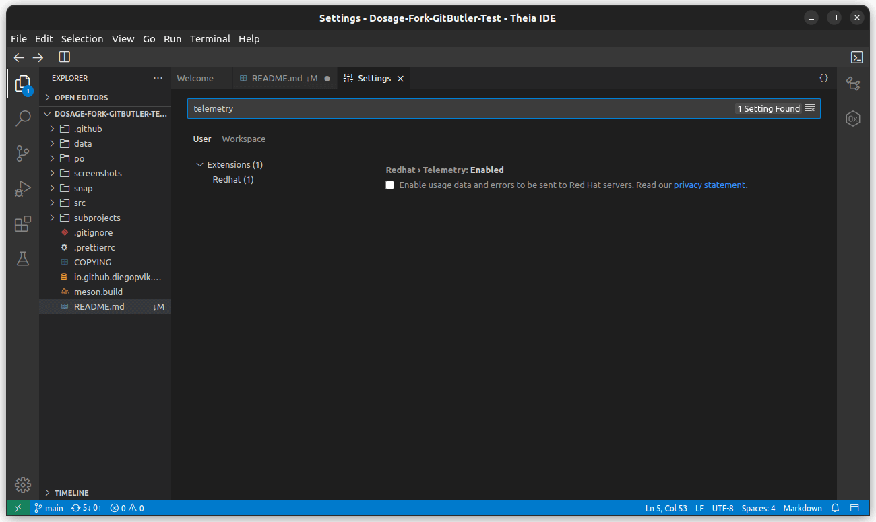Open the Run and Debug view
876x522 pixels.
22,189
